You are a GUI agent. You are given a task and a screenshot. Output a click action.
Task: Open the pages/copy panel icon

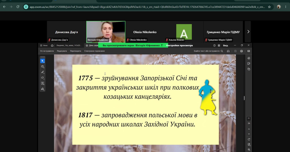click(x=249, y=69)
